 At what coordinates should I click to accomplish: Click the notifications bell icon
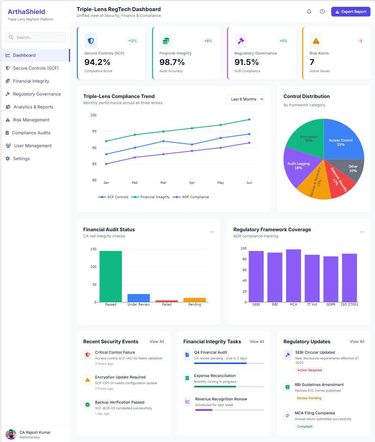click(309, 11)
